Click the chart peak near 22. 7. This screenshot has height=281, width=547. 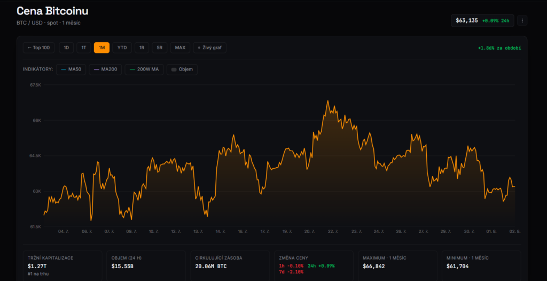[327, 101]
